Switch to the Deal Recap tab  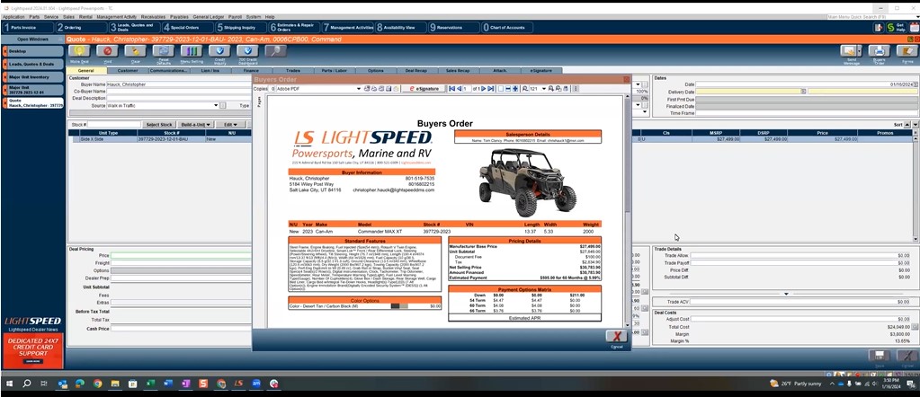(416, 70)
